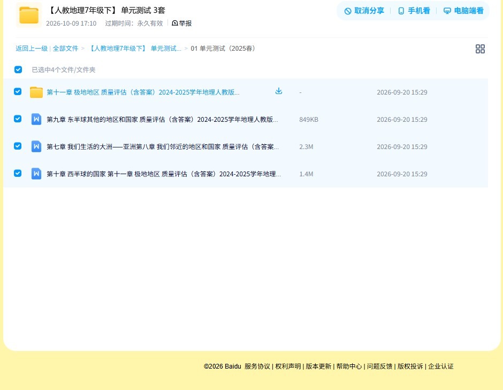Click 企业认证 footer link
Viewport: 503px width, 390px height.
pyautogui.click(x=441, y=366)
